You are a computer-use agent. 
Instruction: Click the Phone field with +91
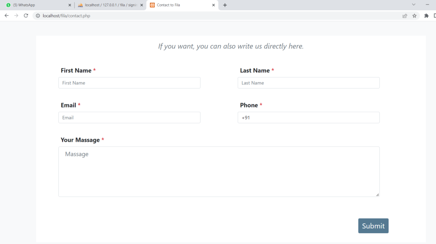click(308, 118)
